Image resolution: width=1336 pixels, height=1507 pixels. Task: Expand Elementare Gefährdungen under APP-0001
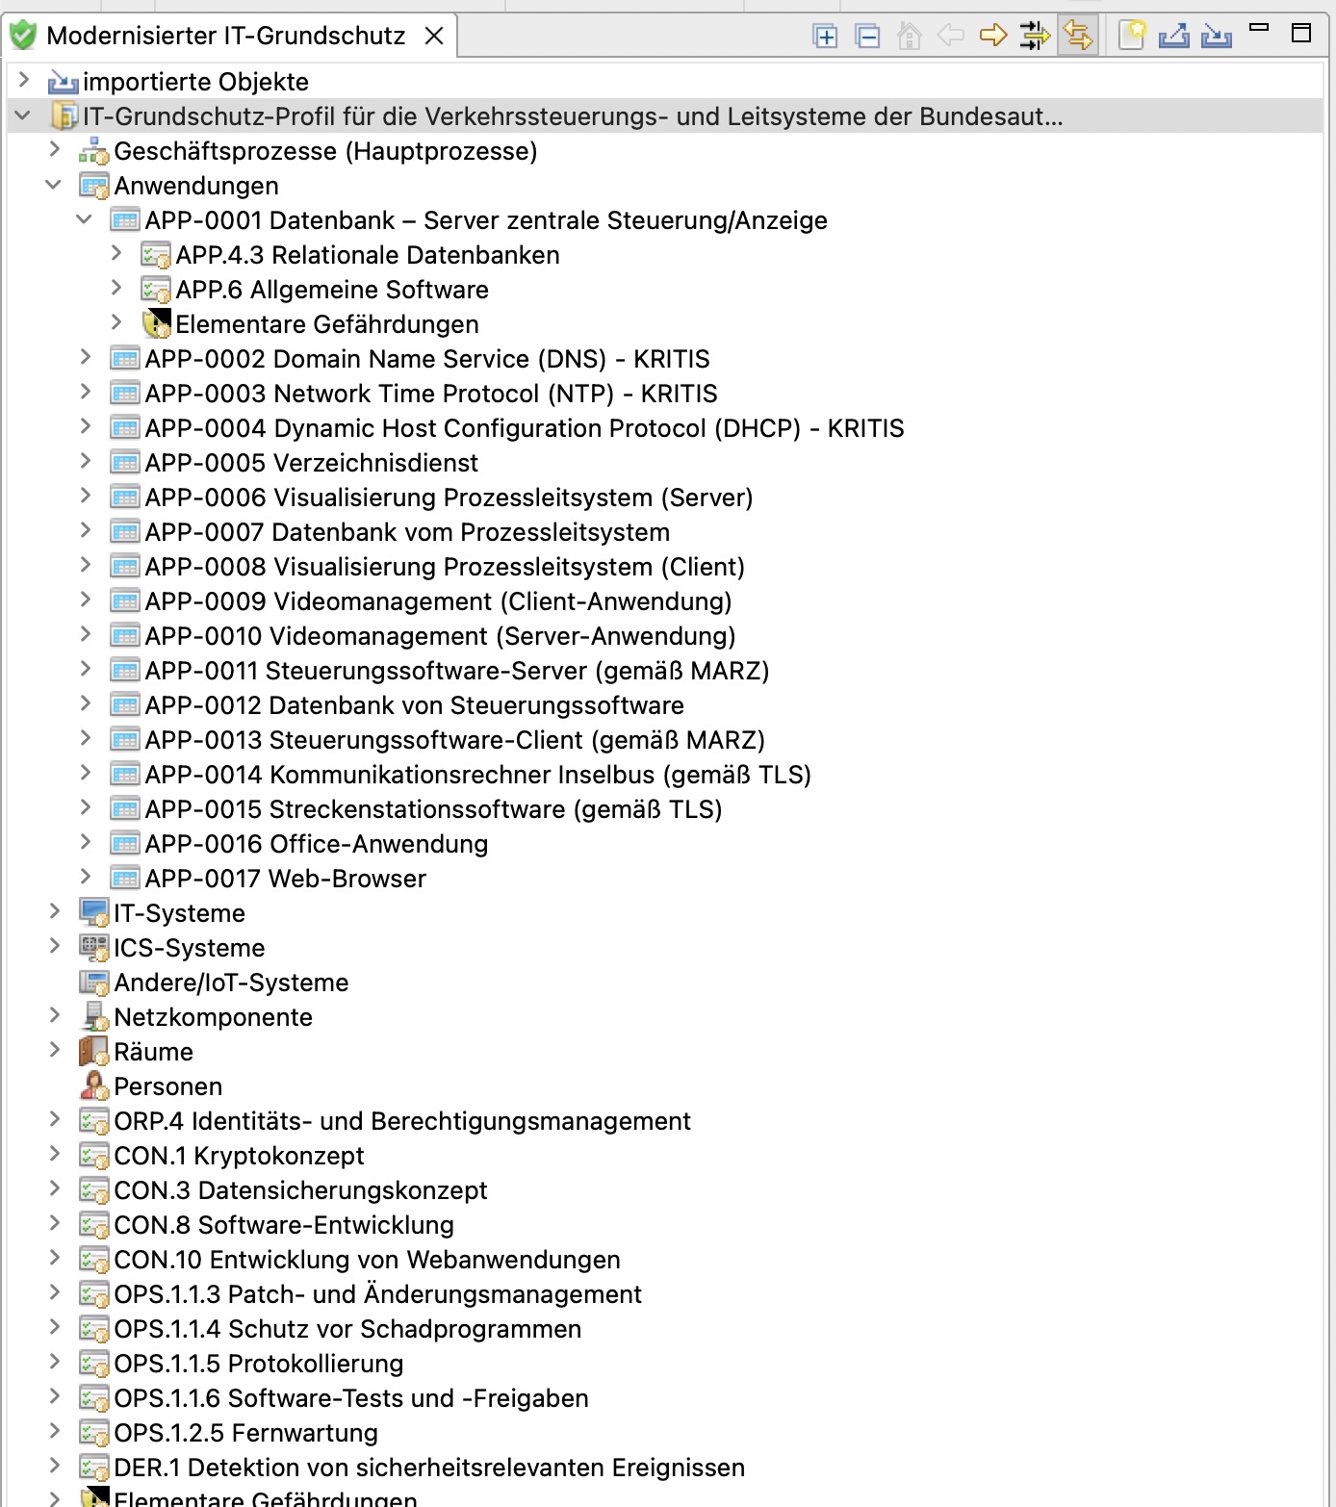[x=116, y=322]
